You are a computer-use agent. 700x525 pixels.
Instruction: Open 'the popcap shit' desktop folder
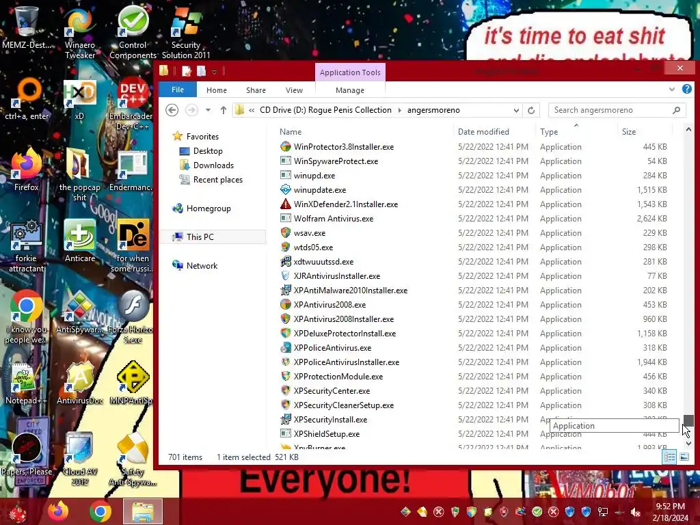79,174
